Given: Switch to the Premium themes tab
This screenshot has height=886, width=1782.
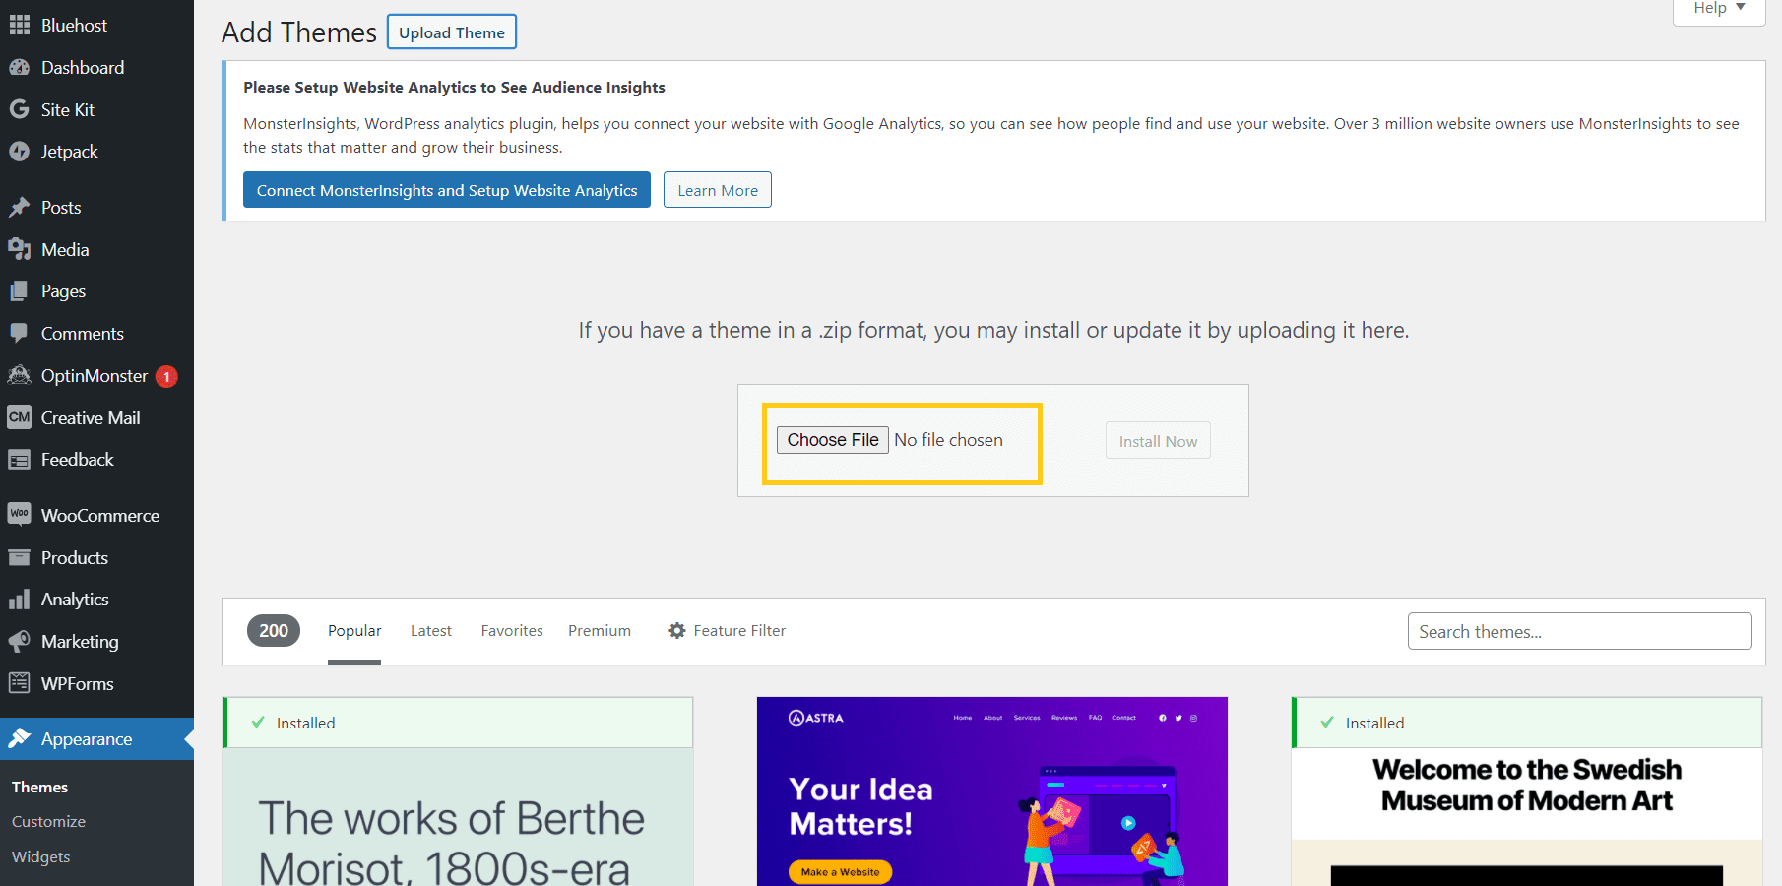Looking at the screenshot, I should (x=600, y=631).
